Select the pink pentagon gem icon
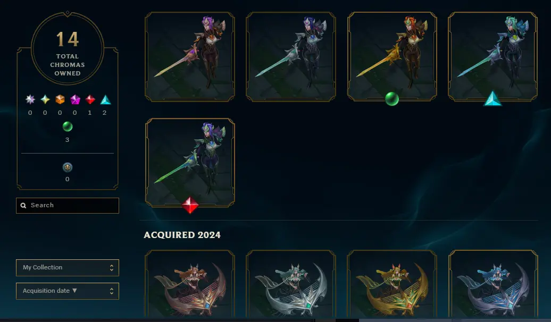Image resolution: width=551 pixels, height=322 pixels. [x=75, y=100]
